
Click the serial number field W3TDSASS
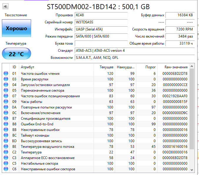(x=101, y=22)
